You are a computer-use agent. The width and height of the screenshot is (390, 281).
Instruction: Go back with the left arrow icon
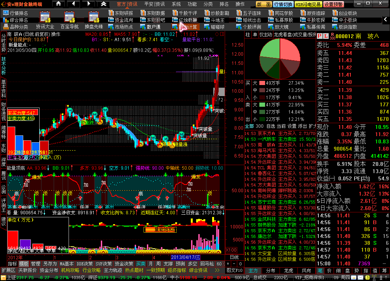click(74, 4)
